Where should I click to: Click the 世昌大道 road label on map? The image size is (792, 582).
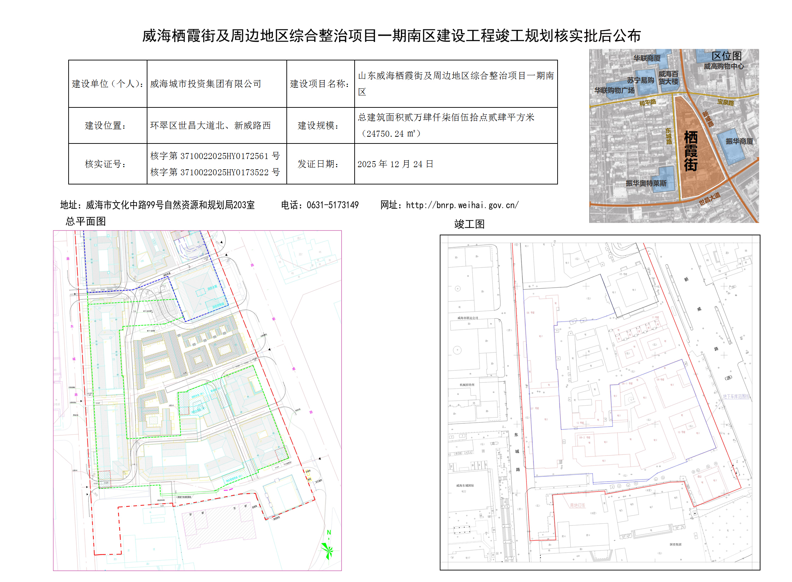click(x=709, y=199)
